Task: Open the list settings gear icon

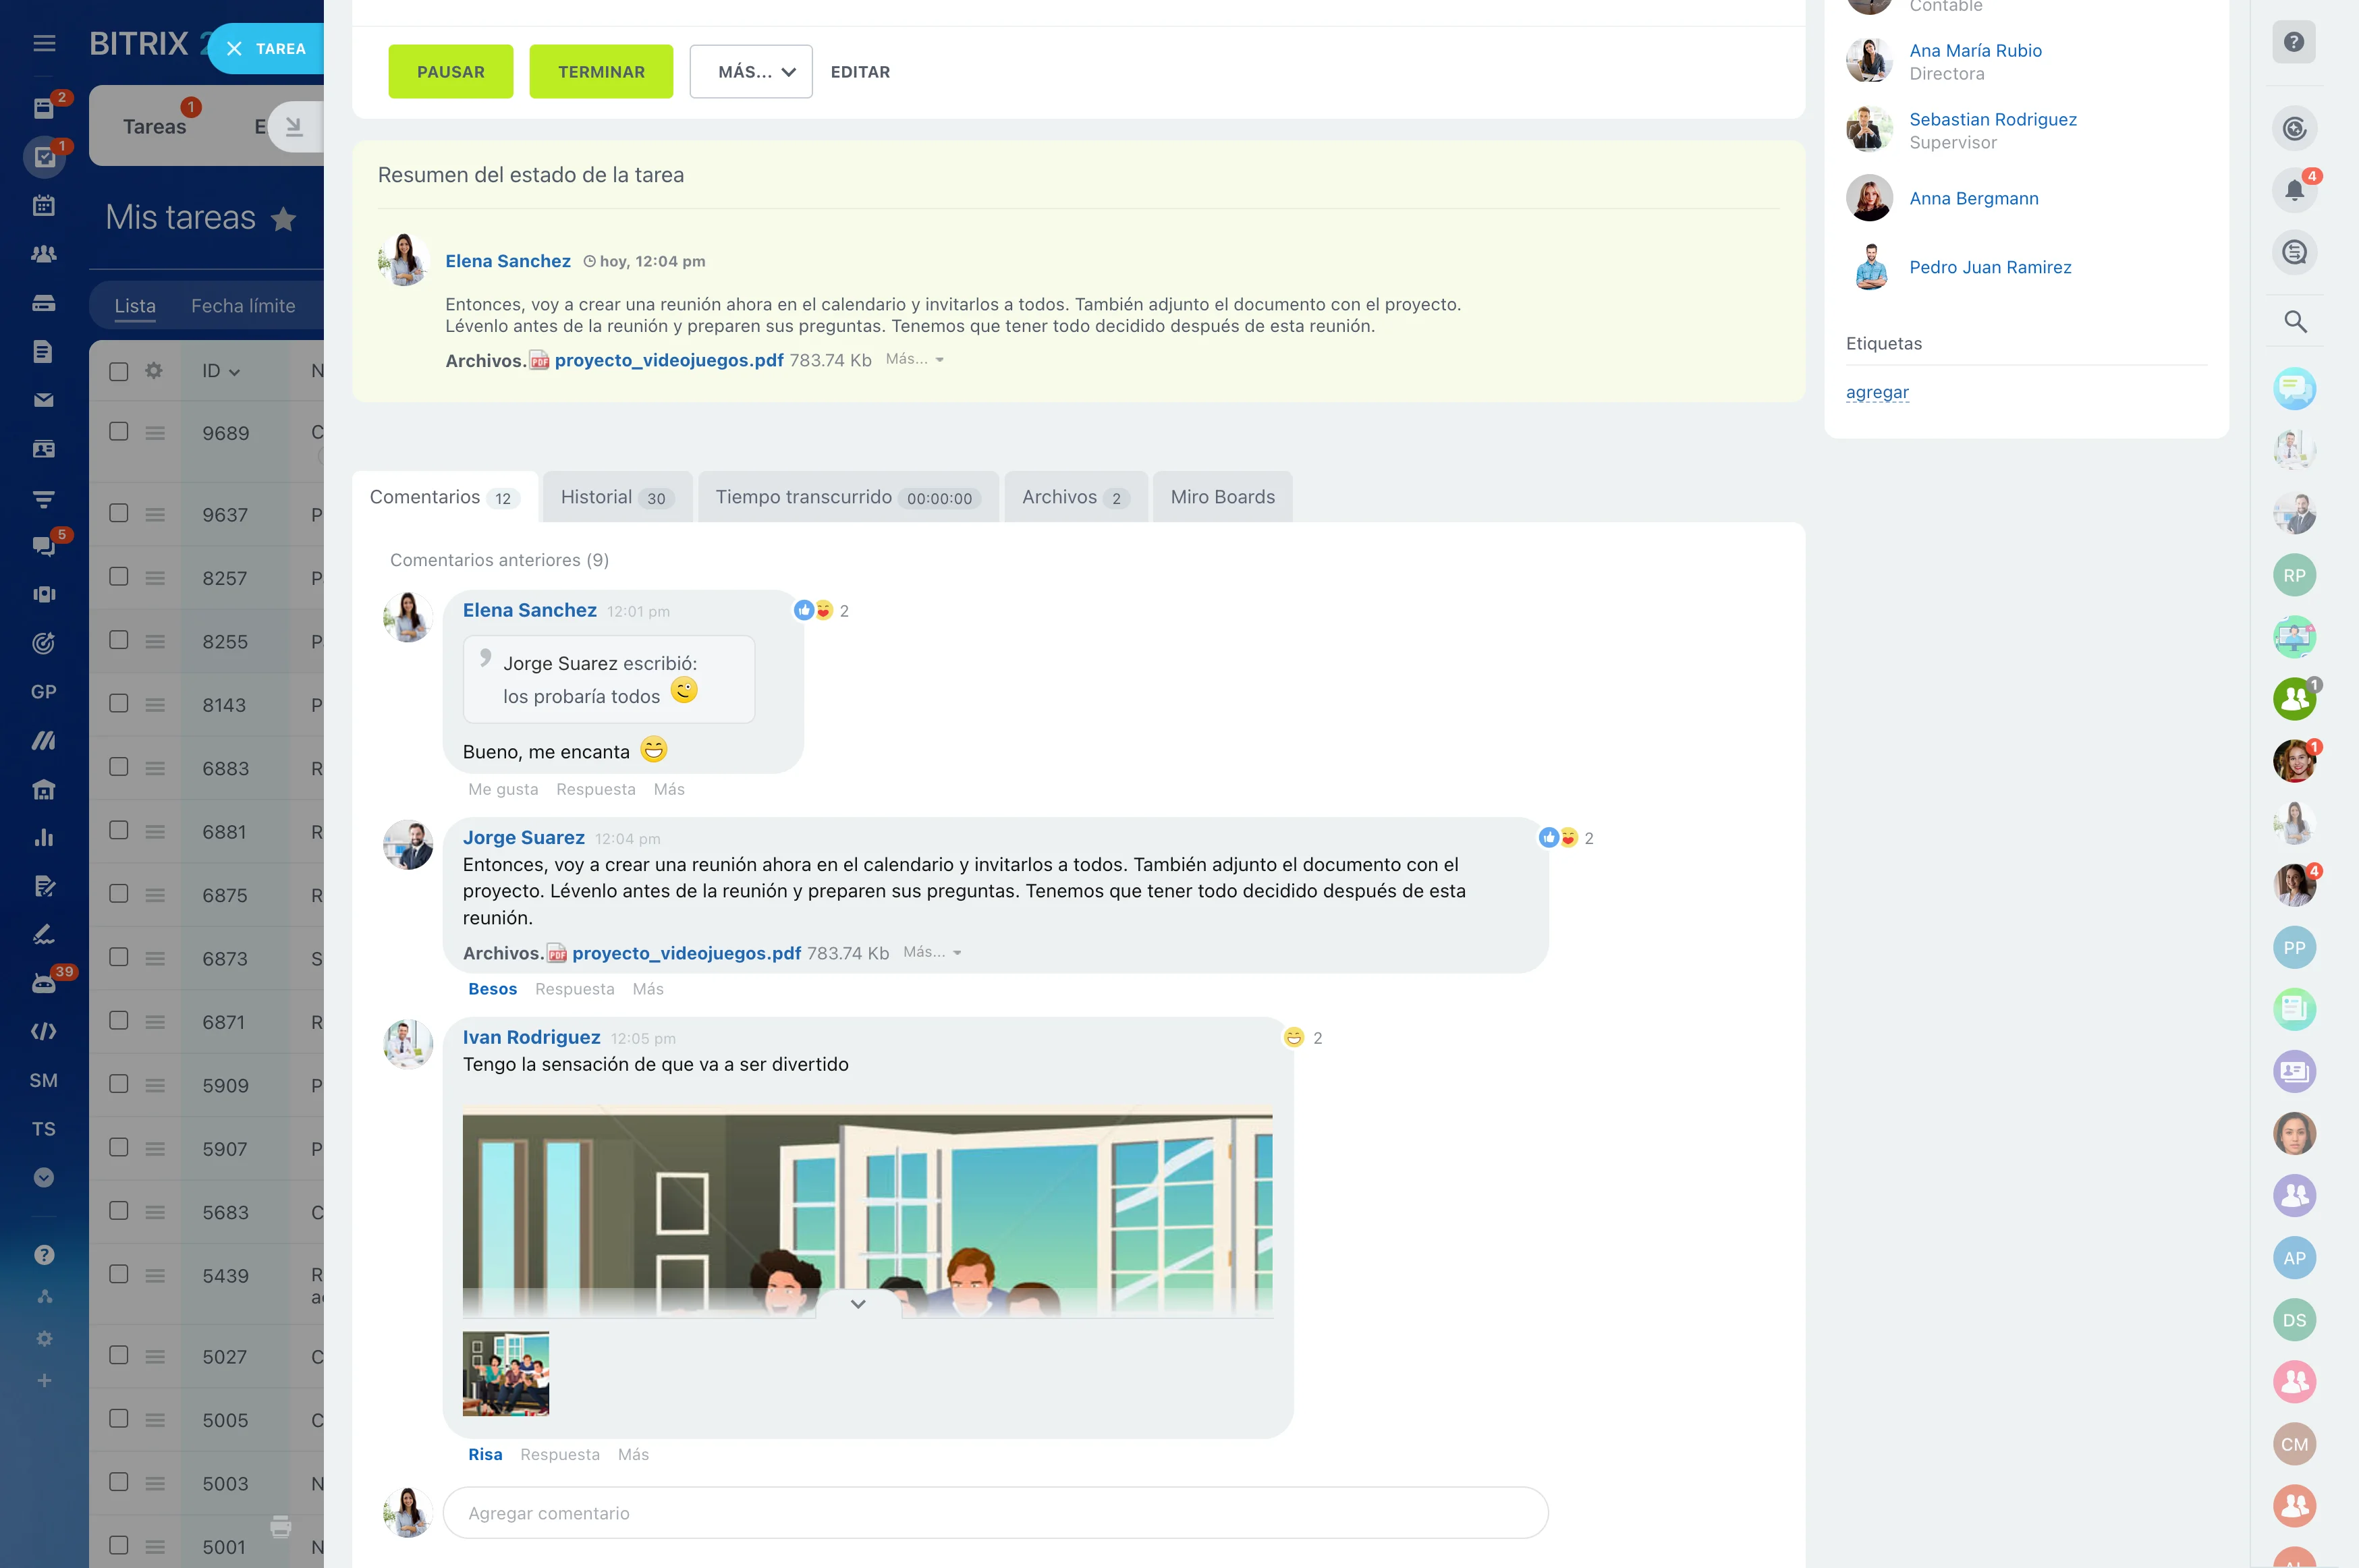Action: click(x=154, y=371)
